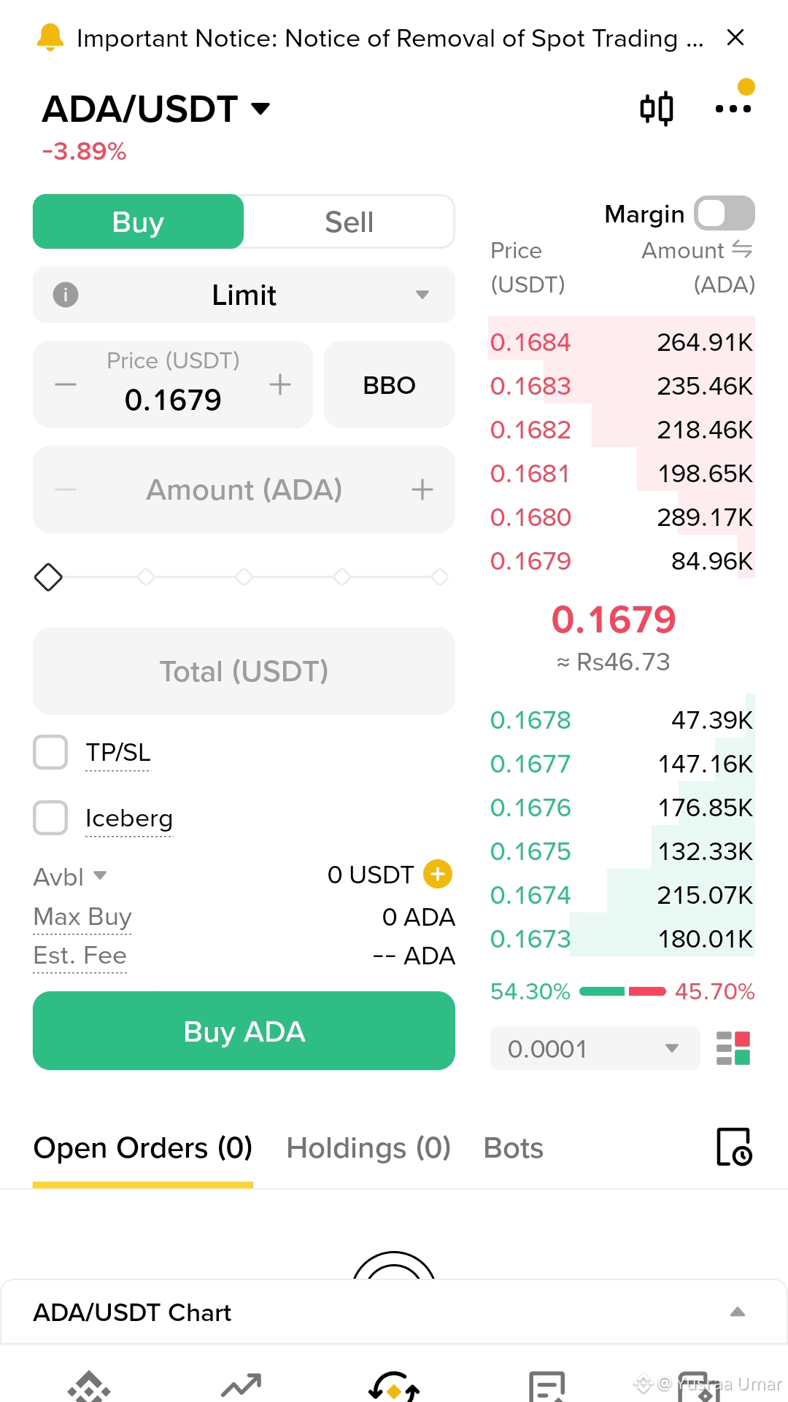Switch to the Sell tab
The width and height of the screenshot is (788, 1402).
tap(349, 222)
